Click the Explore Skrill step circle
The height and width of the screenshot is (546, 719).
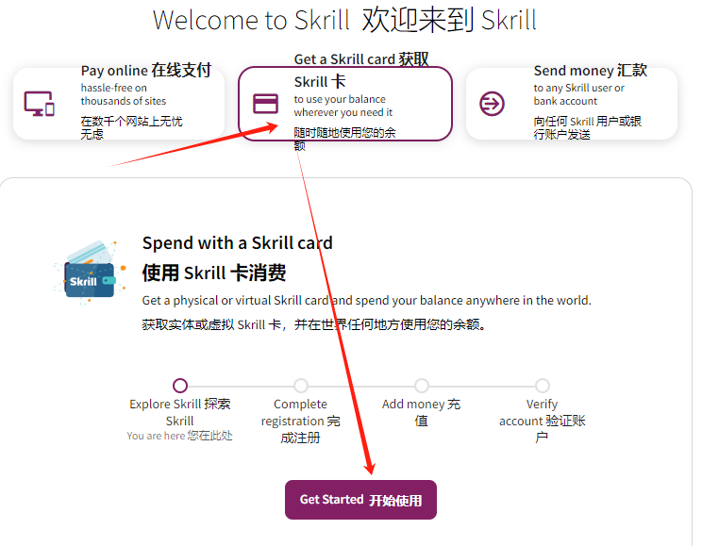(x=180, y=386)
